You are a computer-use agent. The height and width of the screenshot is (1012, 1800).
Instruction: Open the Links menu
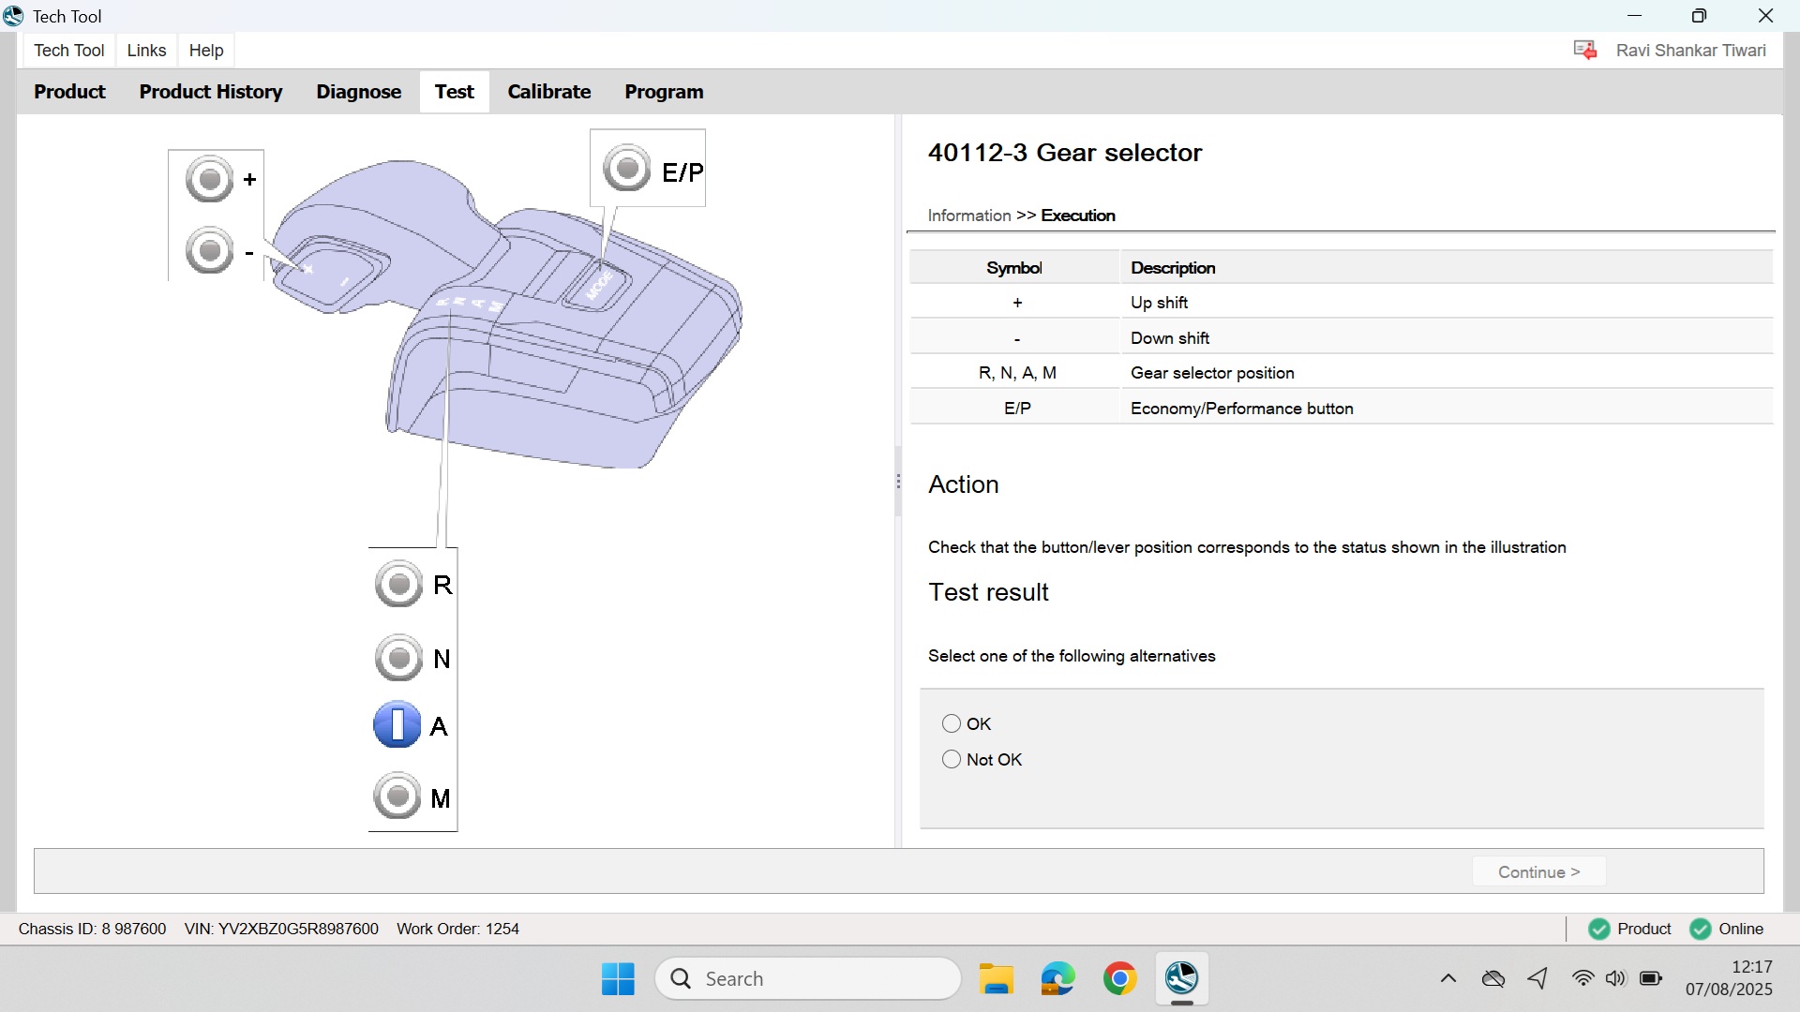(146, 51)
